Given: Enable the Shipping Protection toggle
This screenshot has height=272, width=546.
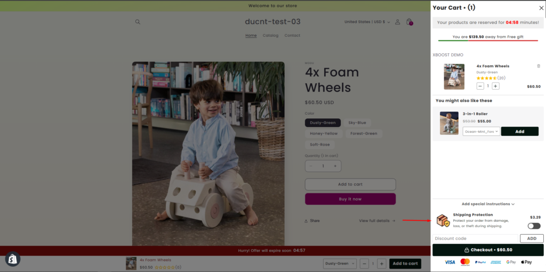Looking at the screenshot, I should (534, 226).
